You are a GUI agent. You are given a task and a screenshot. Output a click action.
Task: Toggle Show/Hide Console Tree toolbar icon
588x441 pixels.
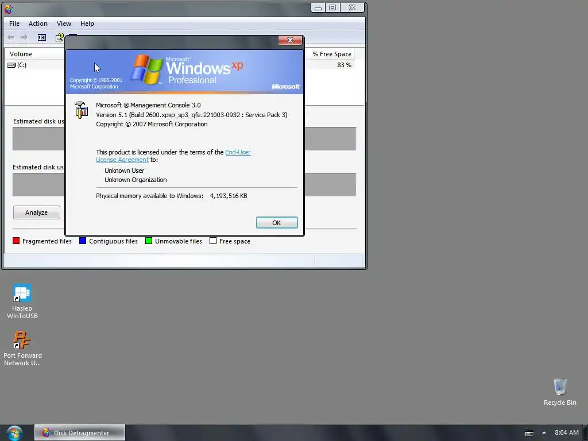point(41,37)
